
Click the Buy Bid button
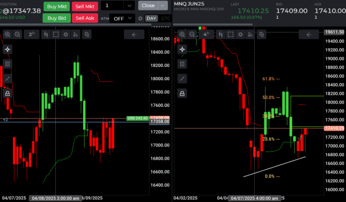(56, 18)
